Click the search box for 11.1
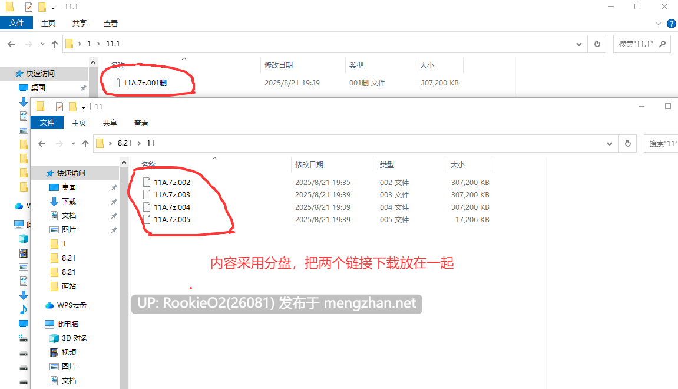 pos(642,44)
